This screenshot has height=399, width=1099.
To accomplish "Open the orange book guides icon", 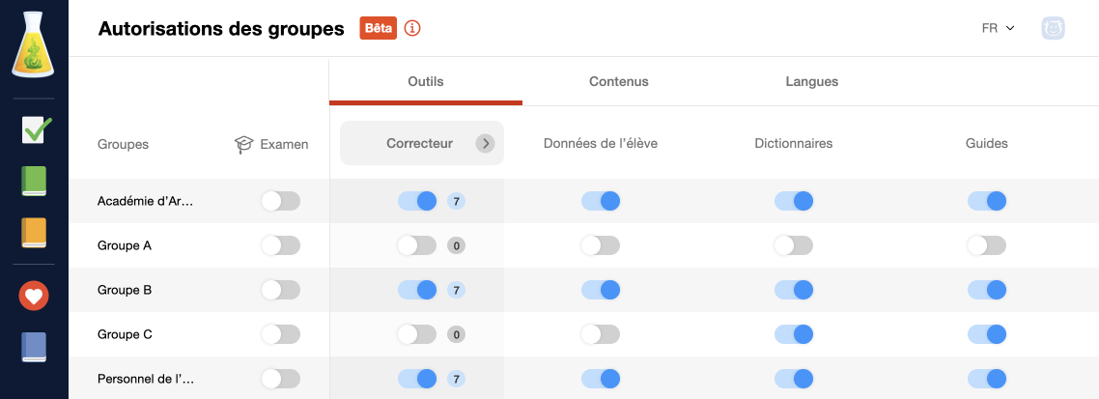I will coord(34,233).
